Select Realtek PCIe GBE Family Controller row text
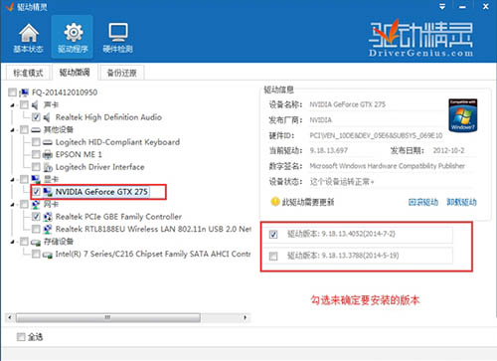 click(118, 217)
